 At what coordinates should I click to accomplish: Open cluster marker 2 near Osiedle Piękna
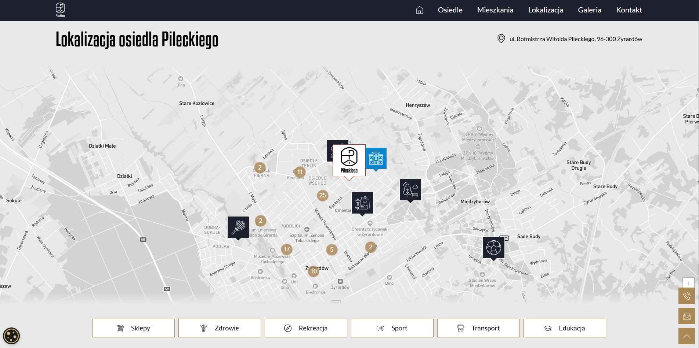[x=260, y=168]
